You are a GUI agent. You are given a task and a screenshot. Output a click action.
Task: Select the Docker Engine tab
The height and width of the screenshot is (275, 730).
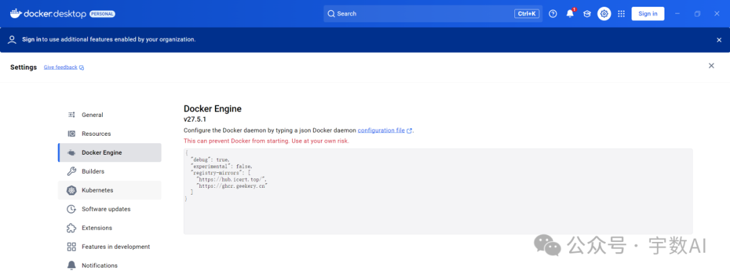click(x=109, y=153)
